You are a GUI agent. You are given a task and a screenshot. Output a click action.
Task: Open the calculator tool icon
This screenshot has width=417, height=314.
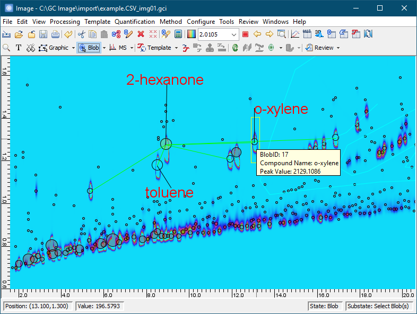click(x=178, y=34)
